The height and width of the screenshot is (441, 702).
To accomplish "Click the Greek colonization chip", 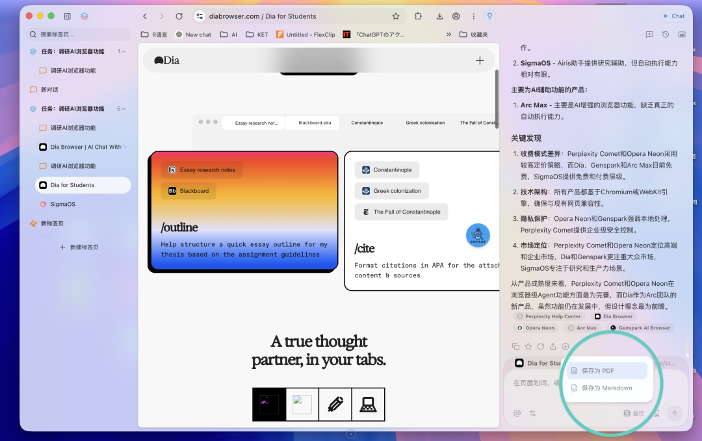I will tap(392, 191).
